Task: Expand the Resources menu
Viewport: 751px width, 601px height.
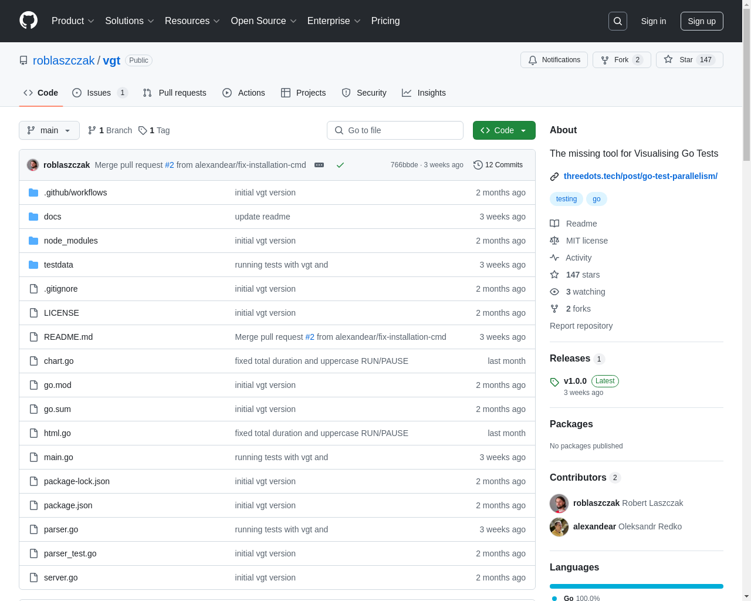Action: (x=192, y=21)
